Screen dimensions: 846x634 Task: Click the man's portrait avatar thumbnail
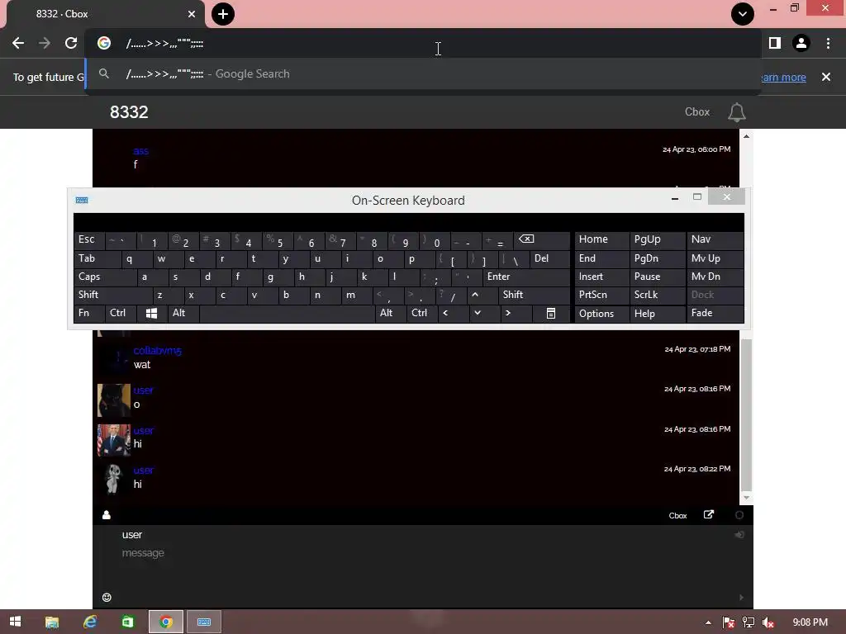pos(114,440)
